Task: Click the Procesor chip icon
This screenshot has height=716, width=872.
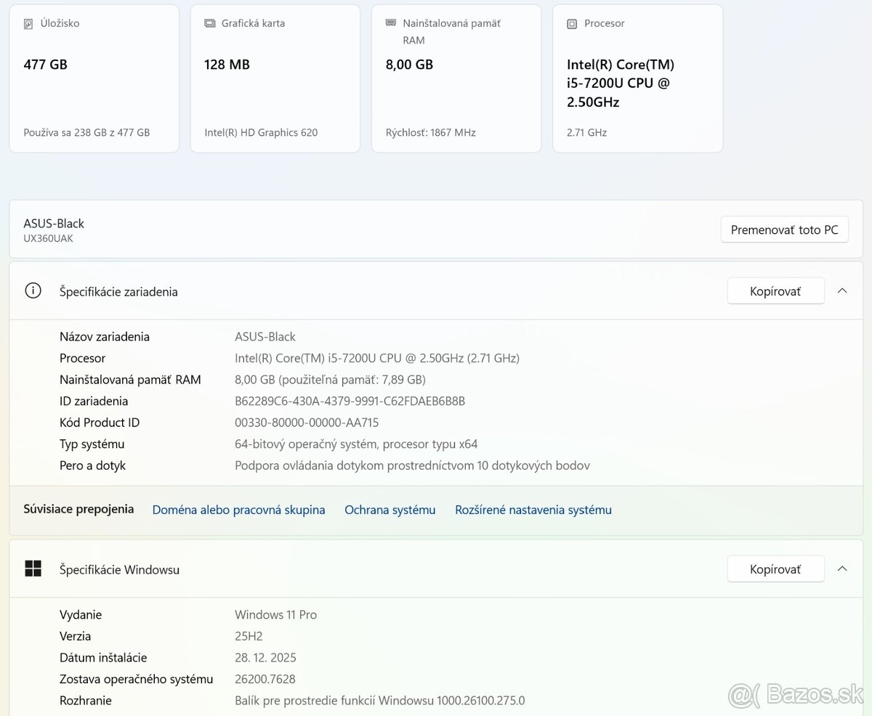Action: (572, 24)
